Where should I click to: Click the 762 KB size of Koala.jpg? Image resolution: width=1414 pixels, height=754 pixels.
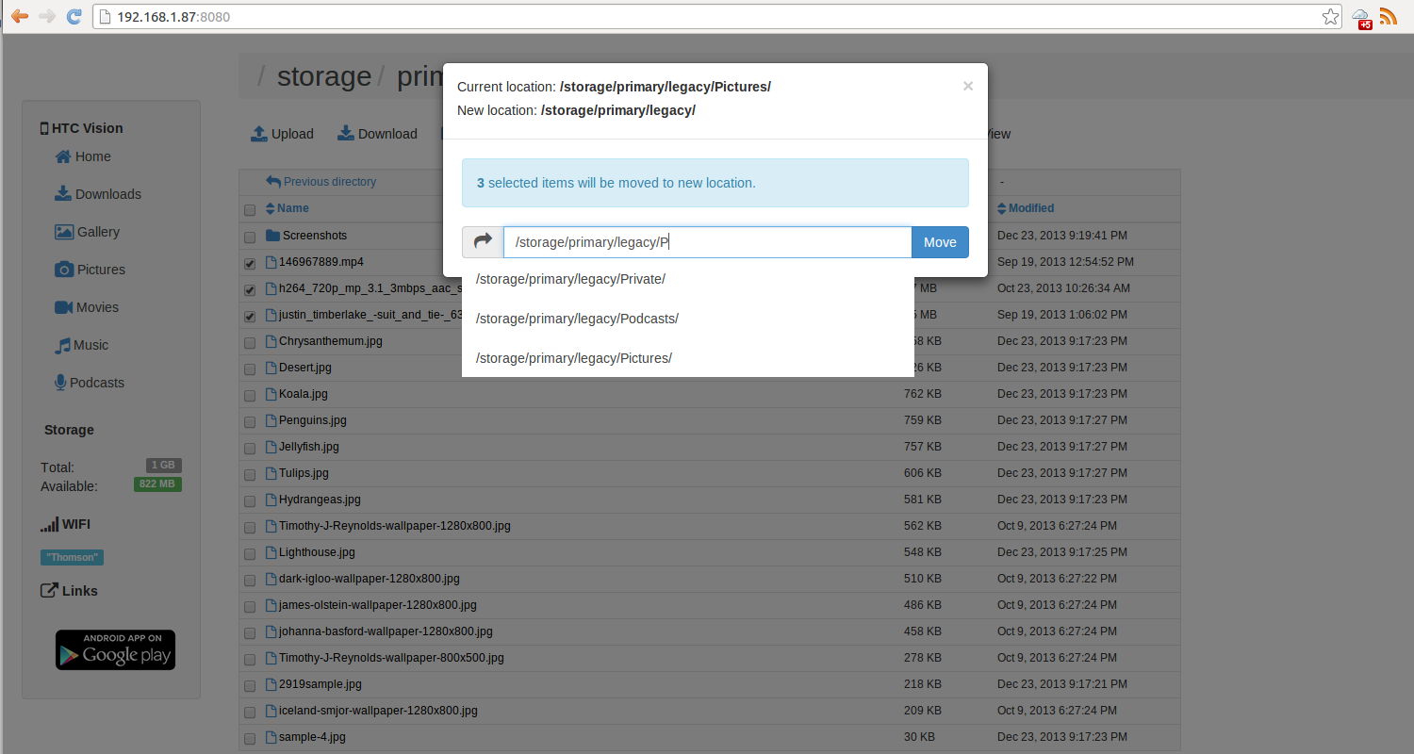pyautogui.click(x=922, y=394)
